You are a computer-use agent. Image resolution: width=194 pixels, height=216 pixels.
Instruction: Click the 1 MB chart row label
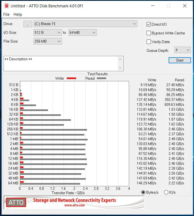pos(14,139)
